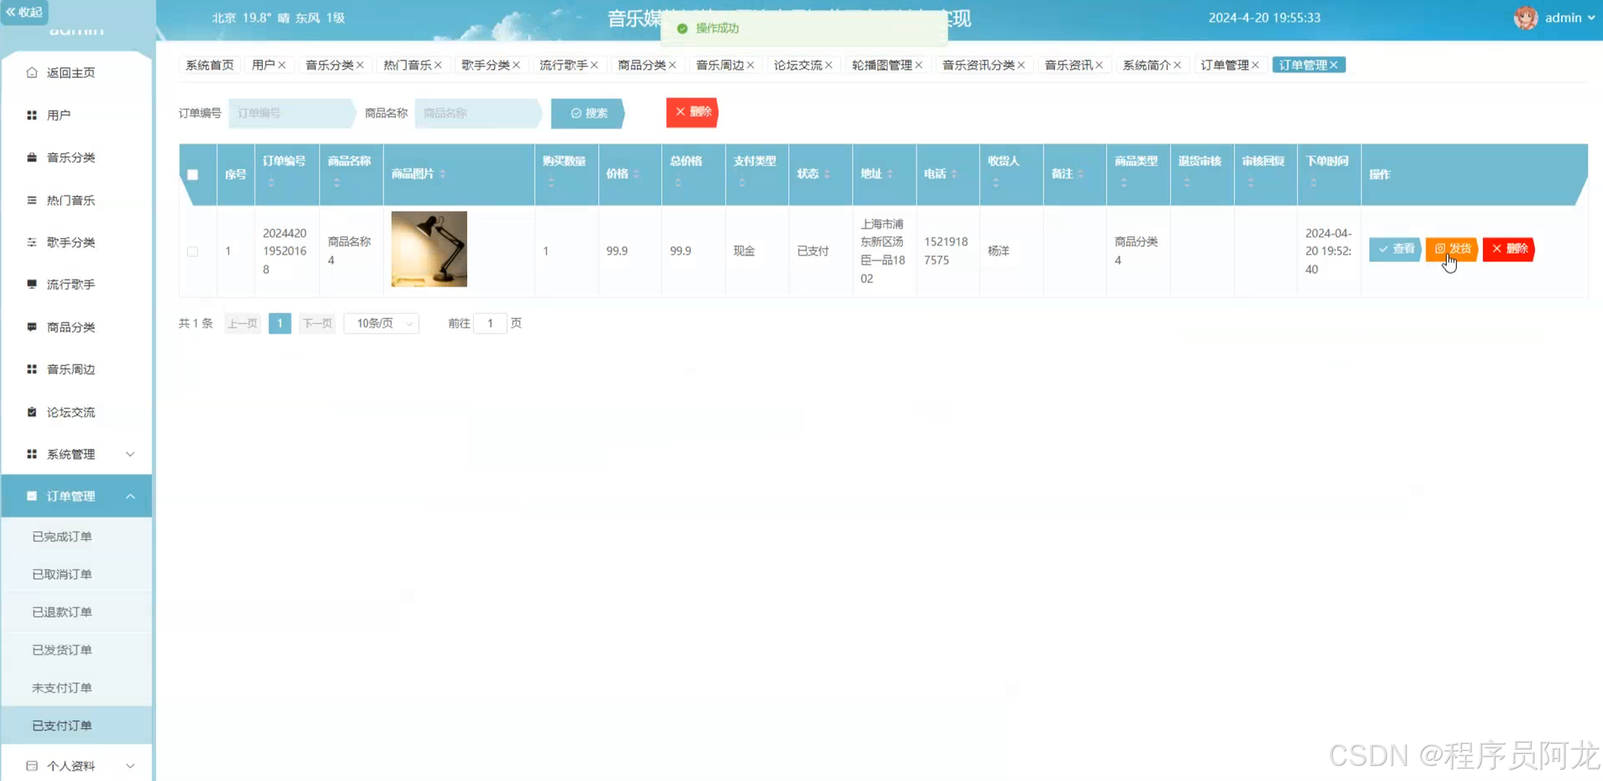Viewport: 1603px width, 781px height.
Task: Close the 轮播图管理 tab via X icon
Action: coord(919,65)
